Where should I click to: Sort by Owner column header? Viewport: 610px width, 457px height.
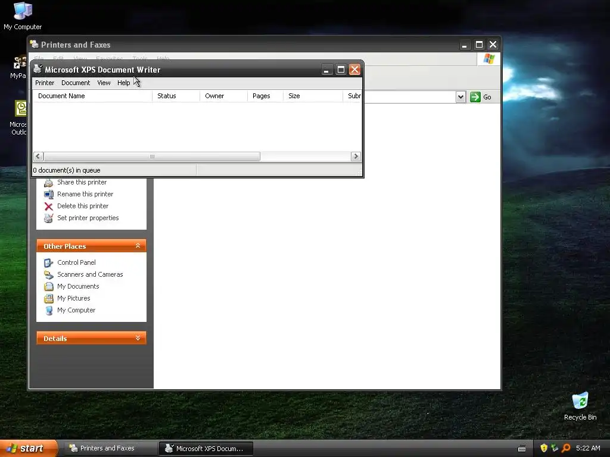click(x=224, y=96)
